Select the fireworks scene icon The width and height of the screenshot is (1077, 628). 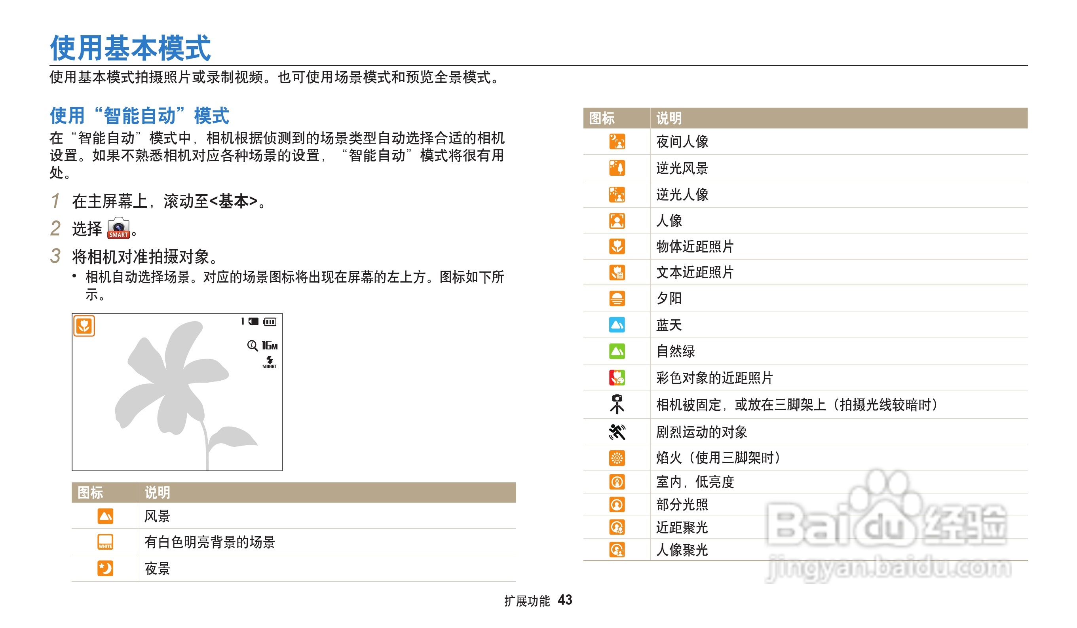click(618, 457)
